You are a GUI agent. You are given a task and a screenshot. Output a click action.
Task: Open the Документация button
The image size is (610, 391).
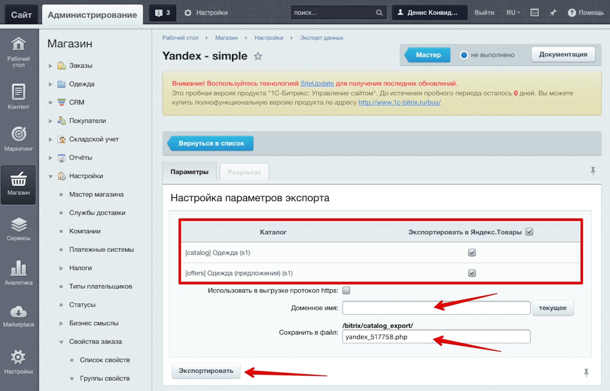563,54
